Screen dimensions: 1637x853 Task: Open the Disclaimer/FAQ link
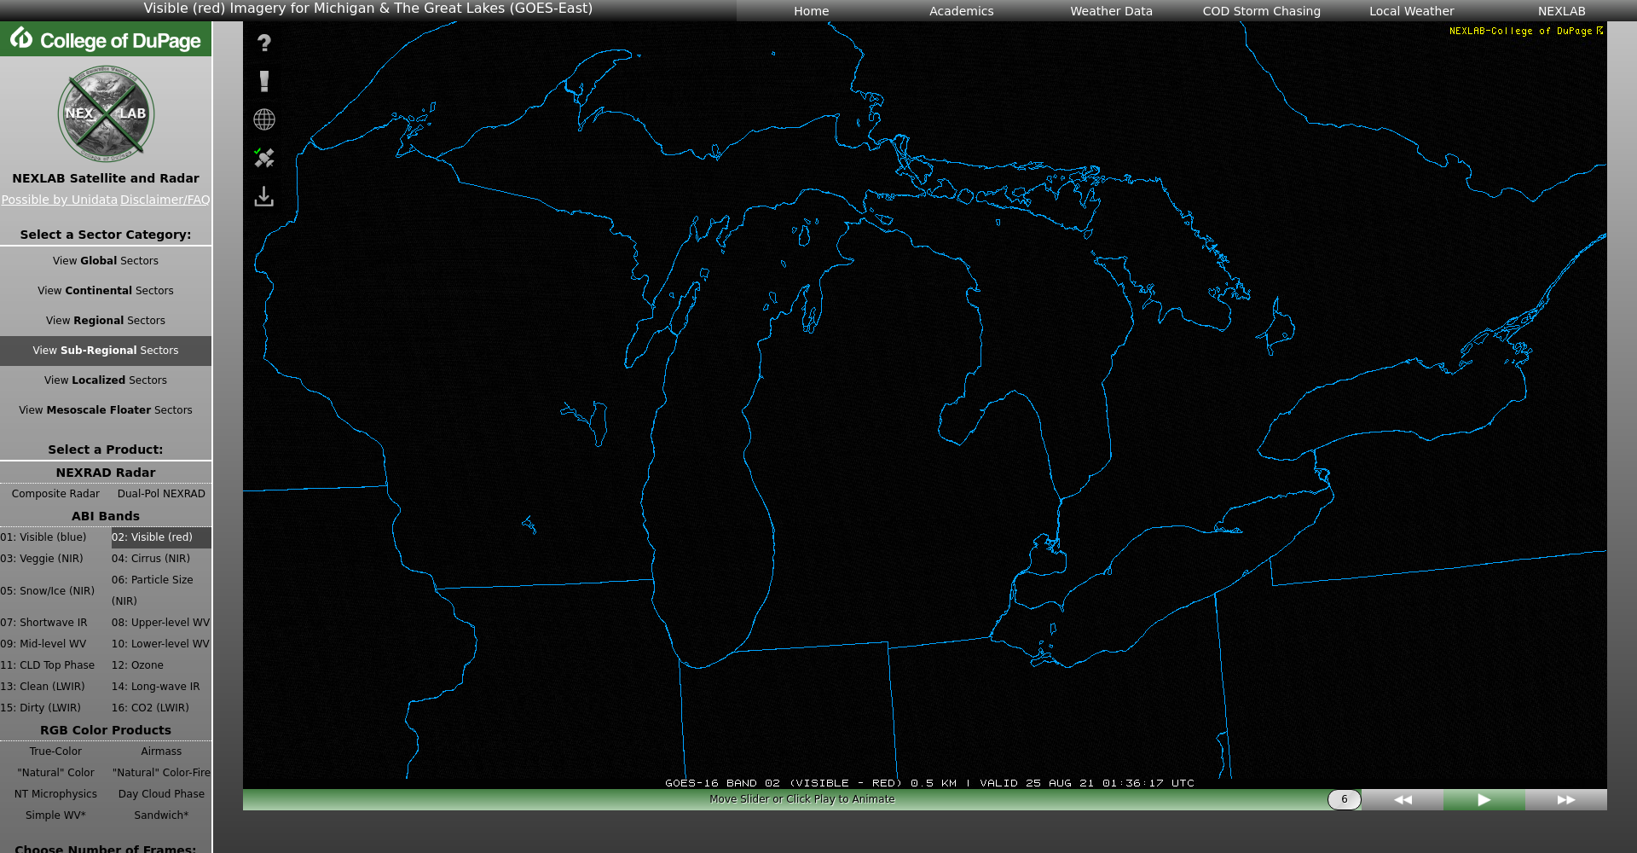(x=165, y=200)
